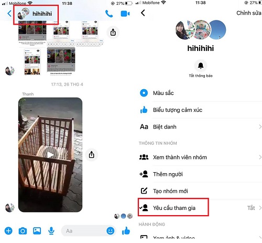Expand the Xem thành viên nhóm chevron
The height and width of the screenshot is (243, 262).
coord(260,157)
